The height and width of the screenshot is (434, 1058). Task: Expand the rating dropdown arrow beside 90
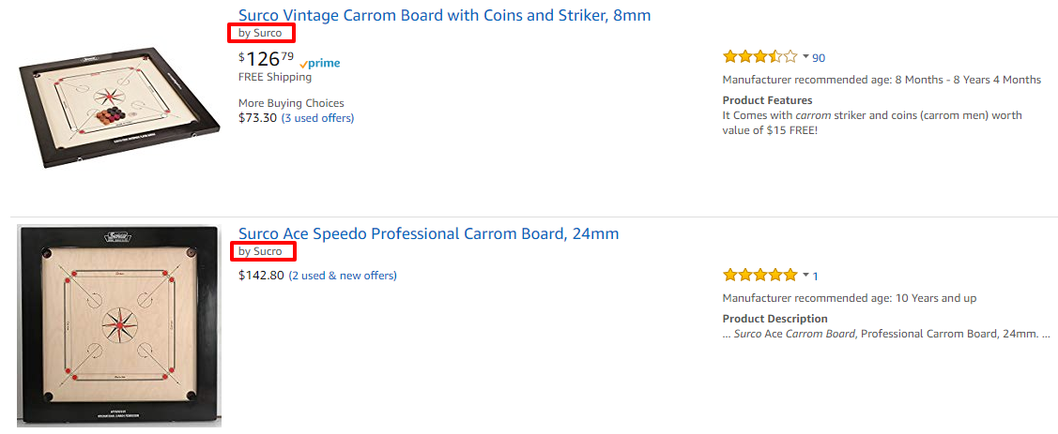click(805, 57)
